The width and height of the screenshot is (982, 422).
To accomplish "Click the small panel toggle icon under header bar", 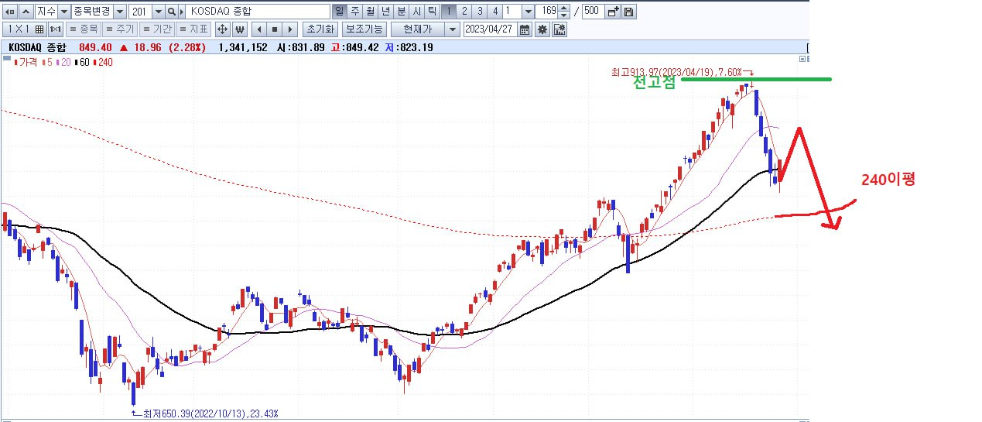I will coord(802,59).
